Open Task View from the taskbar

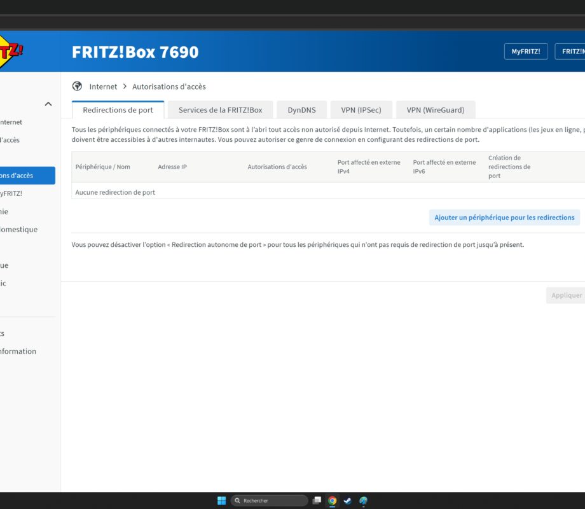coord(317,501)
